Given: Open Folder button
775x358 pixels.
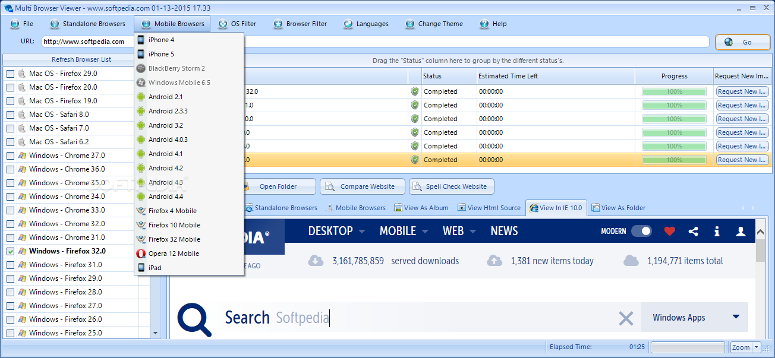Looking at the screenshot, I should 278,186.
